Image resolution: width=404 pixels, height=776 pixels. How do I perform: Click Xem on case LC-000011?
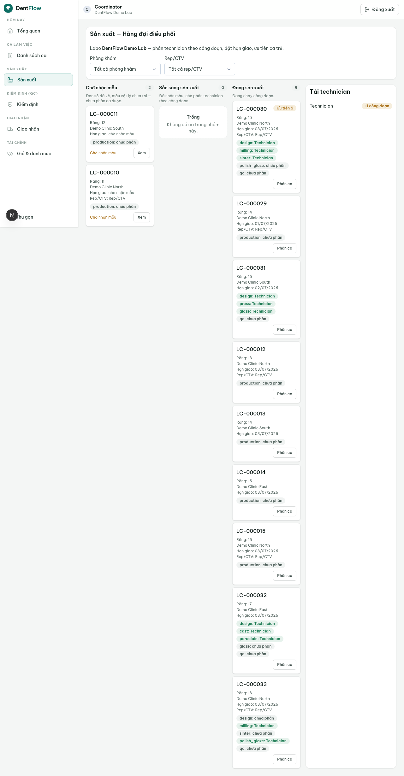[x=142, y=153]
